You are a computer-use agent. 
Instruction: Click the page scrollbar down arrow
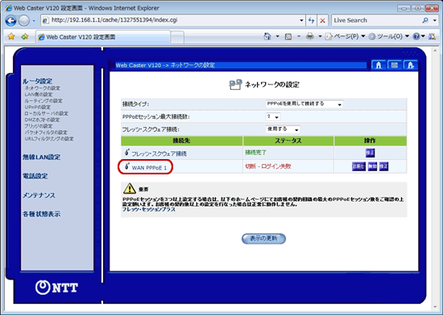pyautogui.click(x=435, y=306)
